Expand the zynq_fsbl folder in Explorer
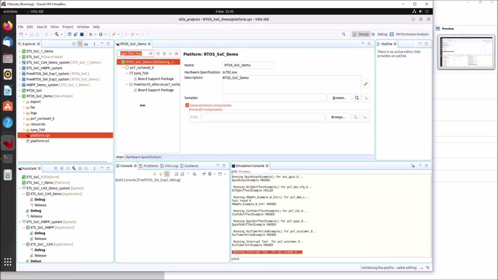Viewport: 498px width, 280px height. click(x=24, y=130)
